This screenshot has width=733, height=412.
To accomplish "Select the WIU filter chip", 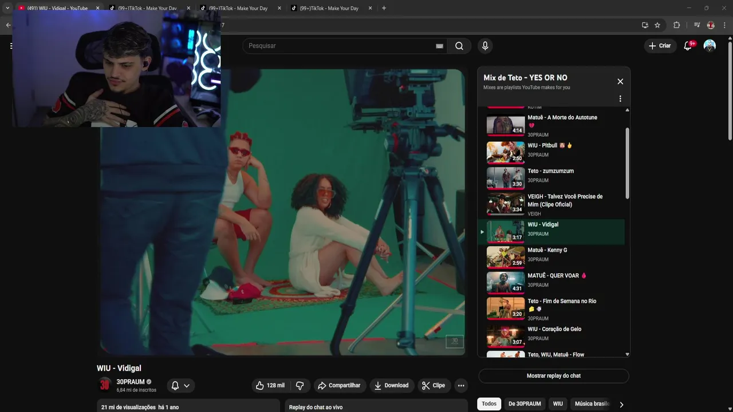I will (558, 403).
